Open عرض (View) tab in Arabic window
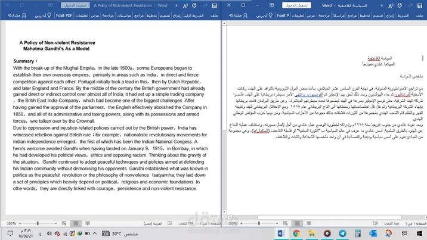Viewport: 427px width, 240px height. coord(311,15)
